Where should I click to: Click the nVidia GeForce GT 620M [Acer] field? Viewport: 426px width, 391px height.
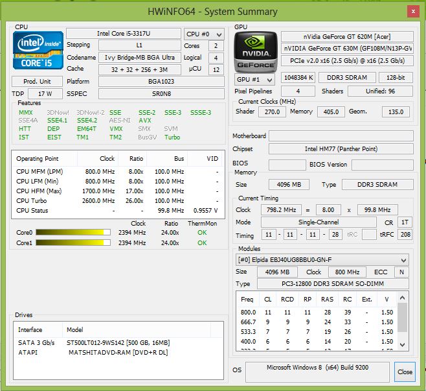click(347, 36)
